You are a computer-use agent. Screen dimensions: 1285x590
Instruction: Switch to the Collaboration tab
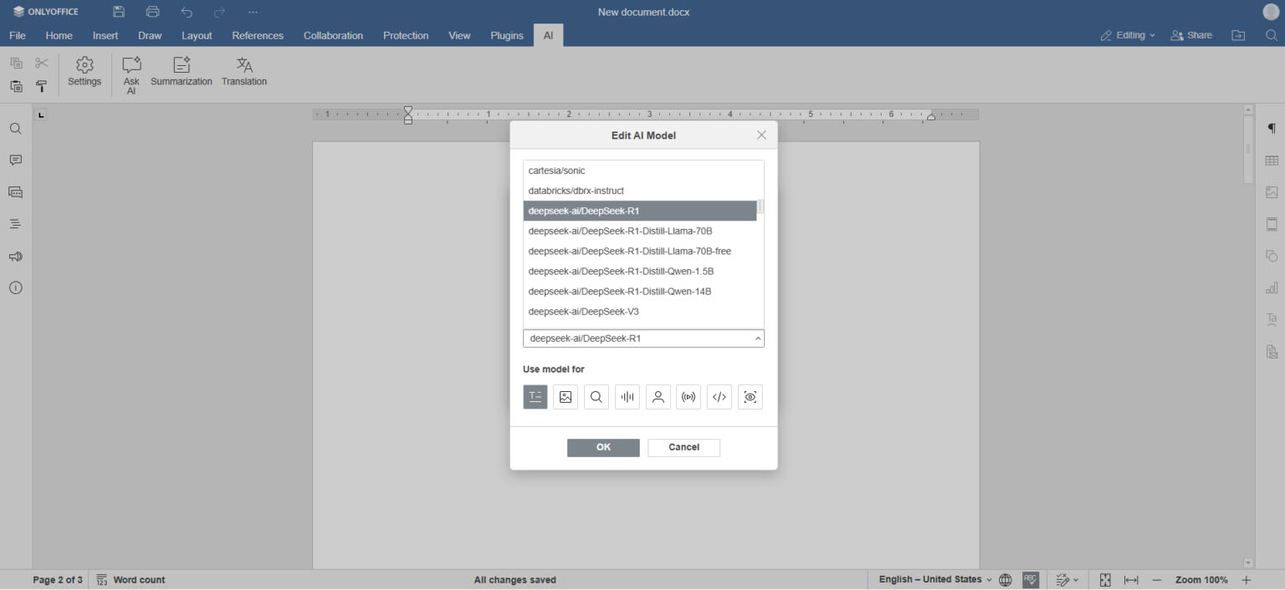tap(333, 35)
